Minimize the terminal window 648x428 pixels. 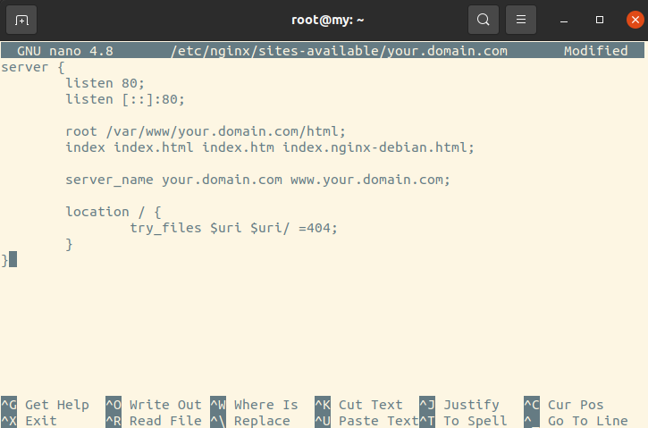pyautogui.click(x=564, y=21)
